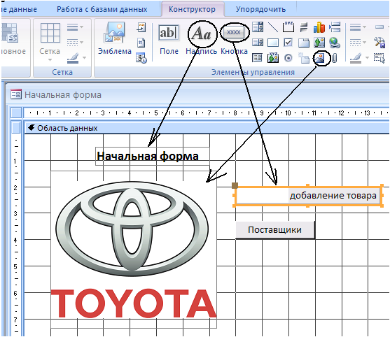Insert date and time icon

[141, 58]
